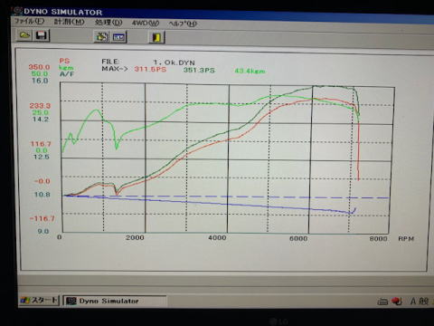The height and width of the screenshot is (326, 434).
Task: Click the yellow door exit icon
Action: [156, 37]
